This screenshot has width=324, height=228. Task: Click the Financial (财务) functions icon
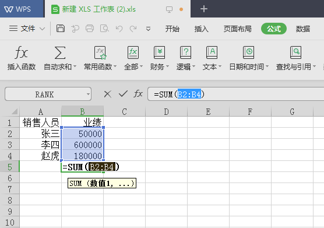[159, 52]
